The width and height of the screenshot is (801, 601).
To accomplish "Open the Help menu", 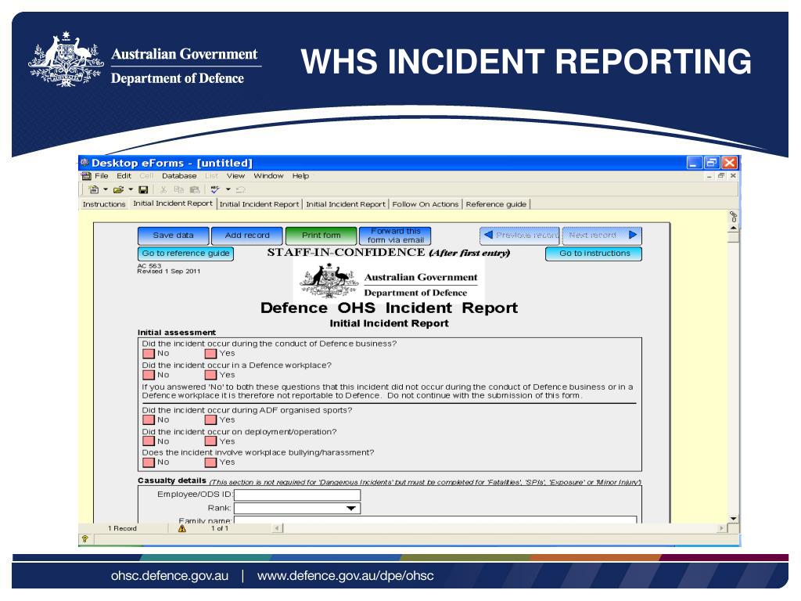I will point(301,176).
